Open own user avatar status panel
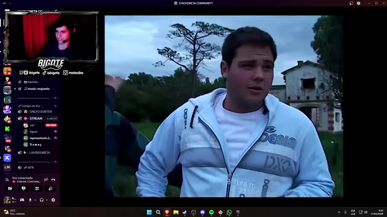Screen dimensions: 387x217 pyautogui.click(x=7, y=200)
